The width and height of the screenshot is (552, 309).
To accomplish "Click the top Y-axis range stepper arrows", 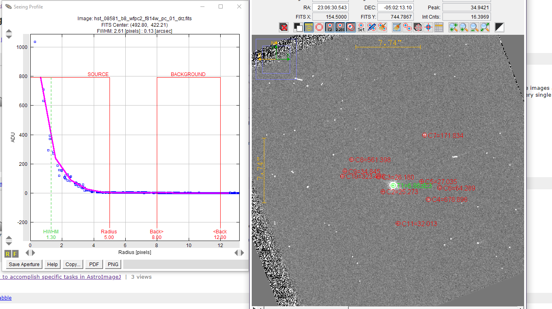I will pos(8,34).
